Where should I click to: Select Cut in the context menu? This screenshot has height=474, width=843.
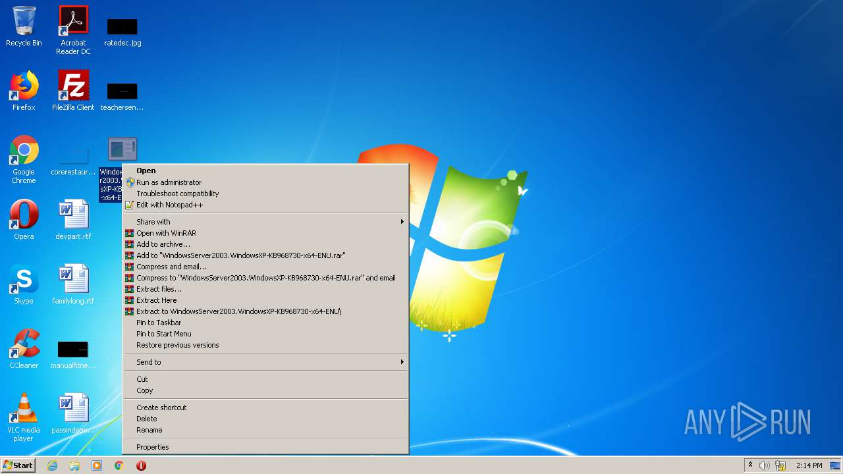point(266,379)
